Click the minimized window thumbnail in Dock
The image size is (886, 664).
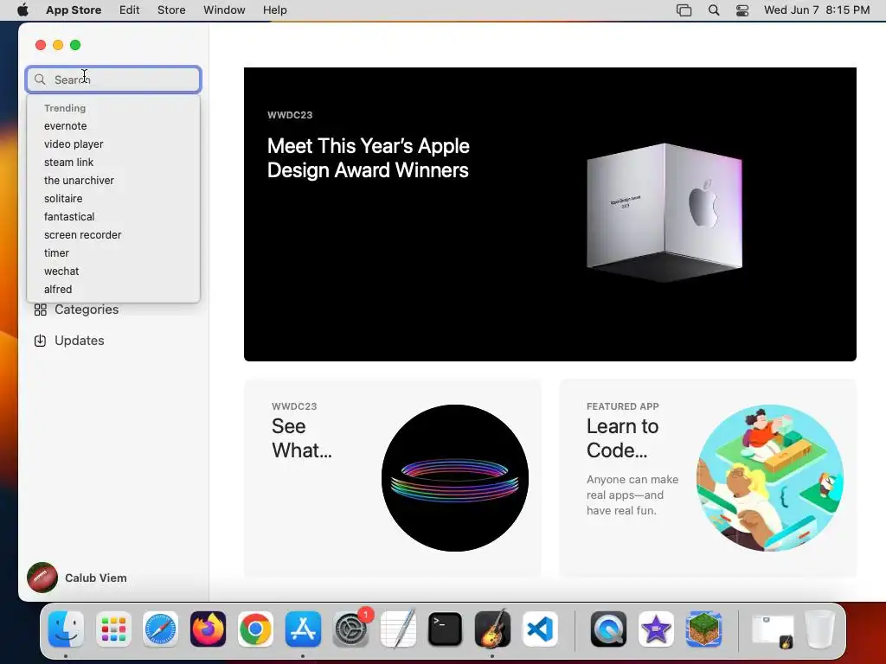(773, 632)
